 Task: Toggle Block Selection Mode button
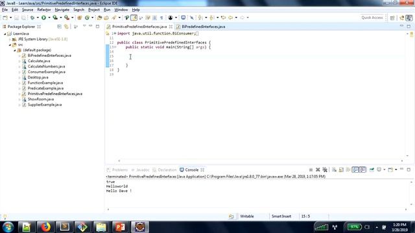point(154,17)
